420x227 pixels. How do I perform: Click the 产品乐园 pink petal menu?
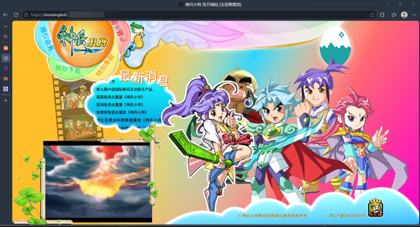coord(118,31)
